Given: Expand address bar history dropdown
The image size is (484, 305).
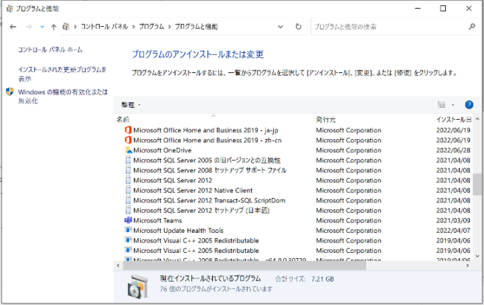Looking at the screenshot, I should (280, 27).
